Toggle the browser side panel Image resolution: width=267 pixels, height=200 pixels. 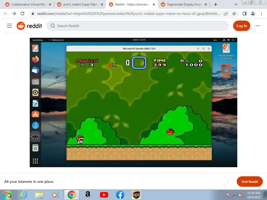(245, 14)
